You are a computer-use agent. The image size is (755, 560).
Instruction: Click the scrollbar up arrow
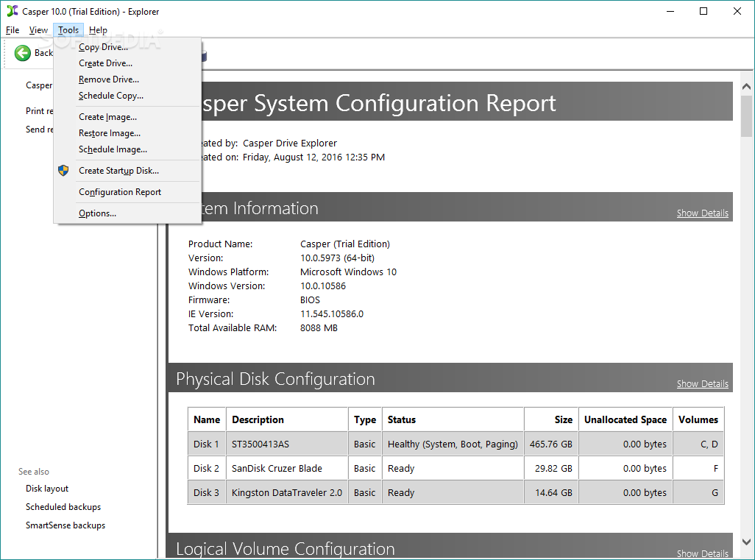746,87
